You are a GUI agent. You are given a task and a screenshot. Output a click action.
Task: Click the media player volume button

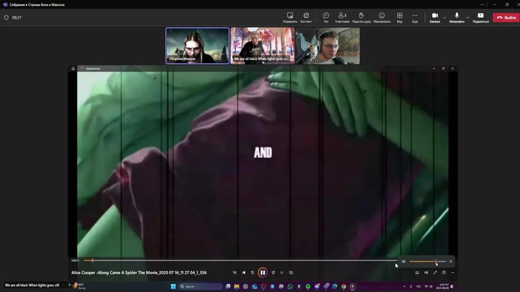(x=426, y=273)
